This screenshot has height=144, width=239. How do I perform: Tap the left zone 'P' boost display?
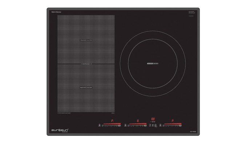pyautogui.click(x=112, y=121)
